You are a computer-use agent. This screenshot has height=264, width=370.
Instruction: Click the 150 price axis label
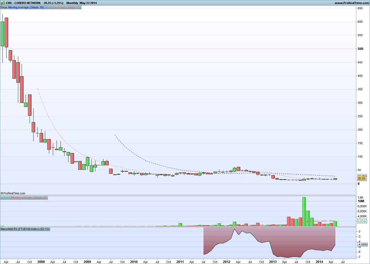[x=360, y=143]
